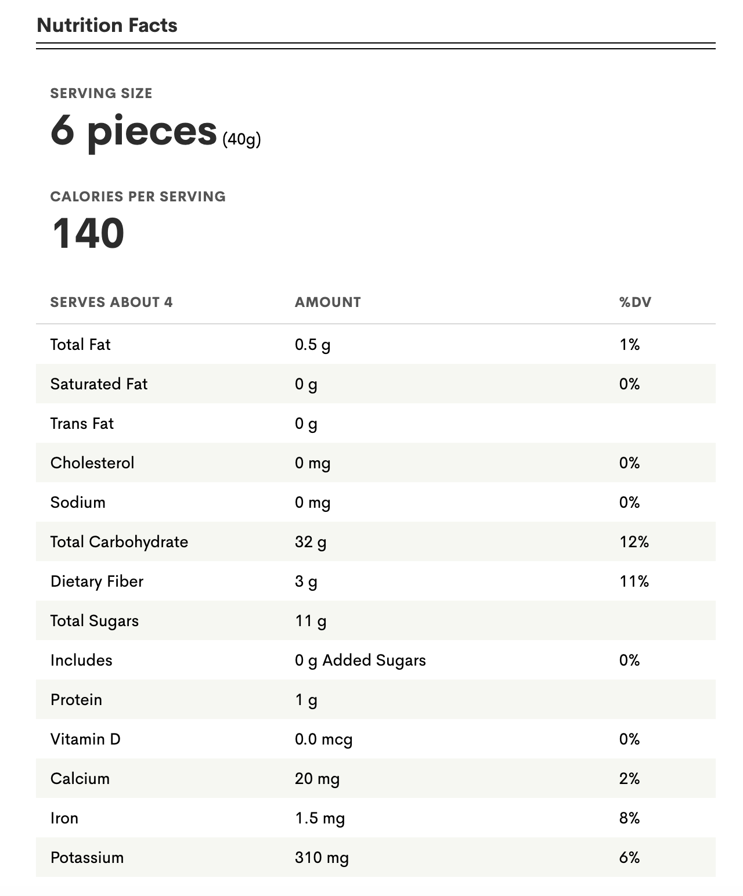The image size is (743, 896).
Task: Select the 6 pieces serving size text
Action: (x=134, y=131)
